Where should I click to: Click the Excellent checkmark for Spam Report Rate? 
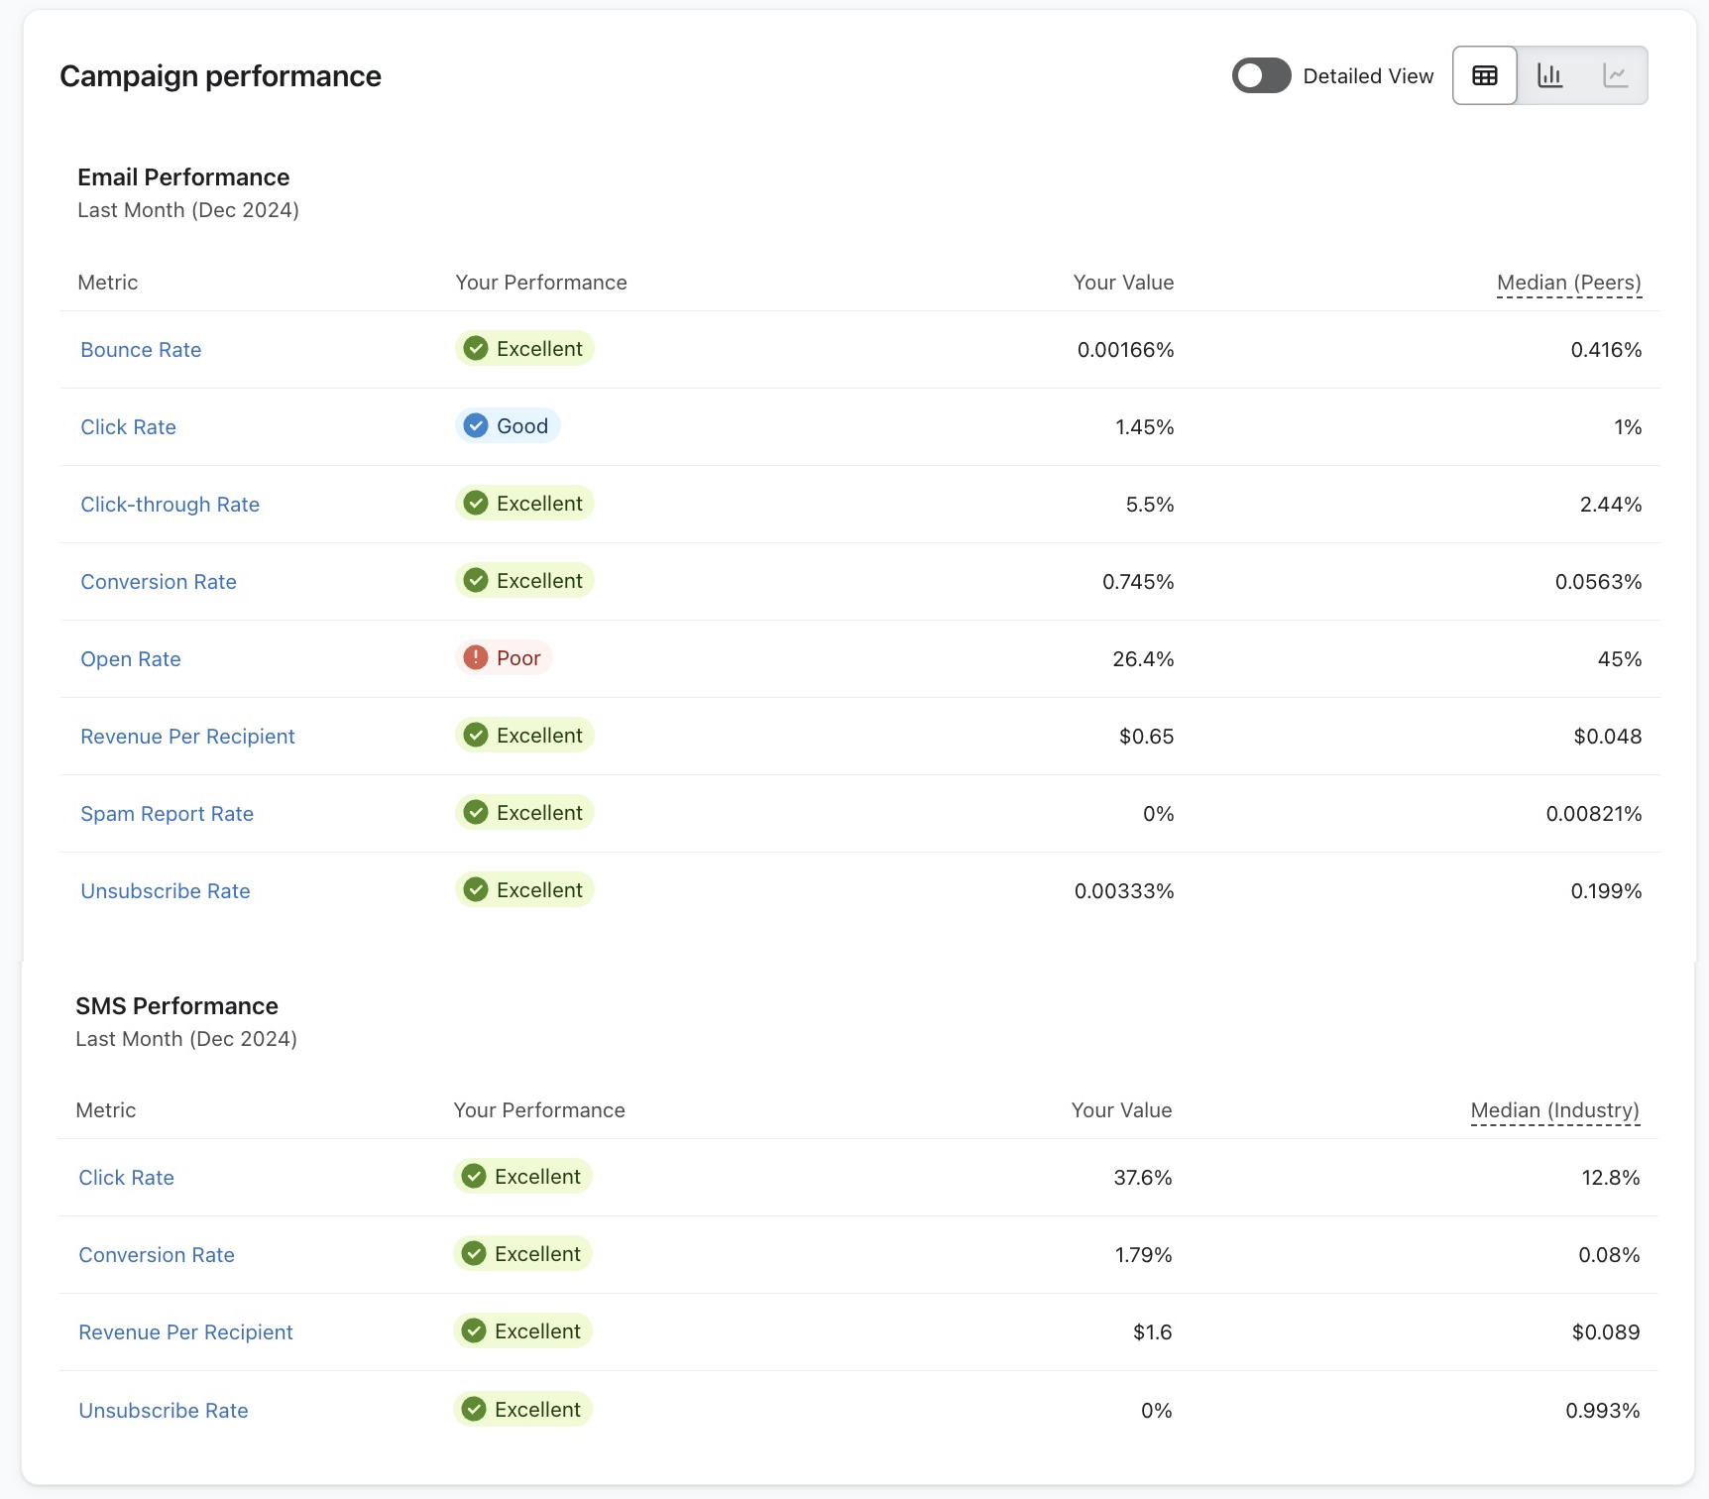476,812
